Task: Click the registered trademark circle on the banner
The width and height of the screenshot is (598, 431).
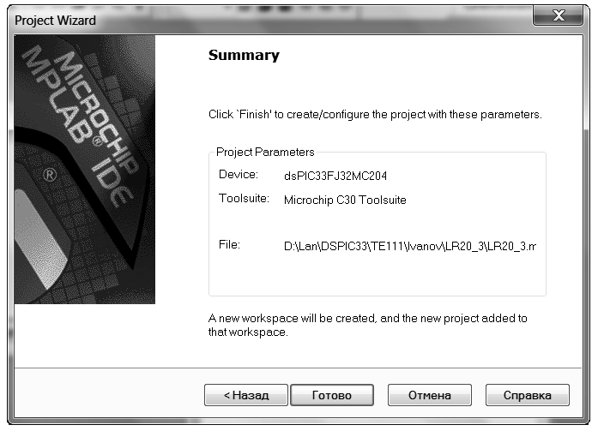Action: tap(50, 175)
